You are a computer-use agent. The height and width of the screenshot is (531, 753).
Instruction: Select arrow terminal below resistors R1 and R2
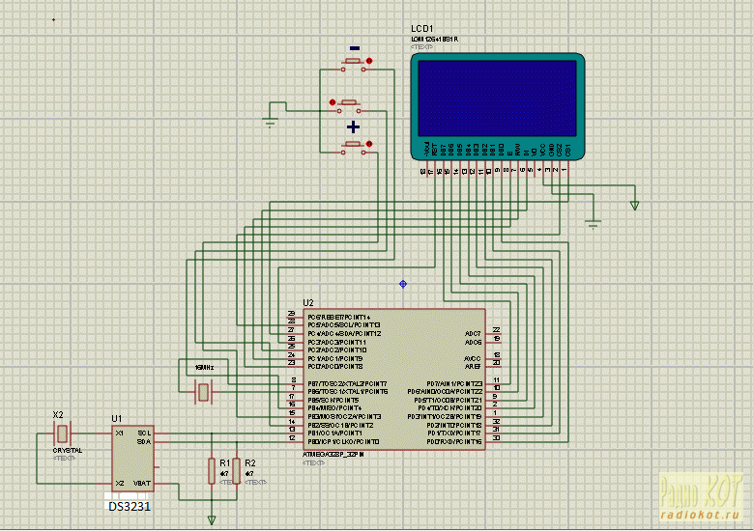point(212,520)
